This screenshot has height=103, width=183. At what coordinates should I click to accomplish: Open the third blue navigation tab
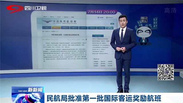tap(65, 28)
